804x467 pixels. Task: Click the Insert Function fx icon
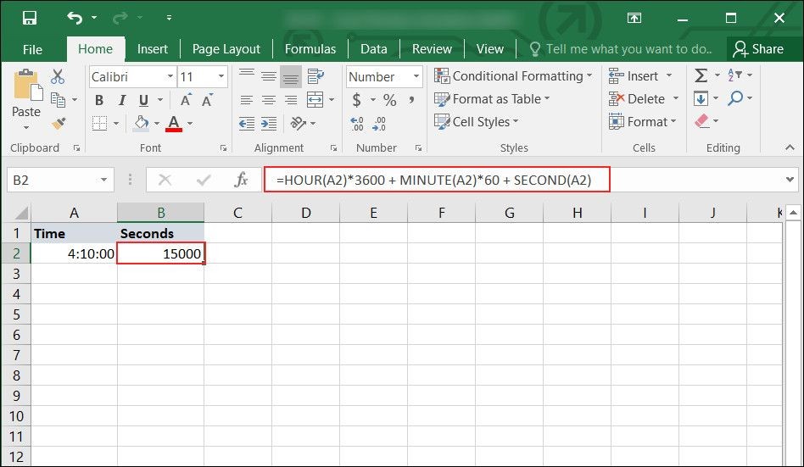tap(241, 180)
